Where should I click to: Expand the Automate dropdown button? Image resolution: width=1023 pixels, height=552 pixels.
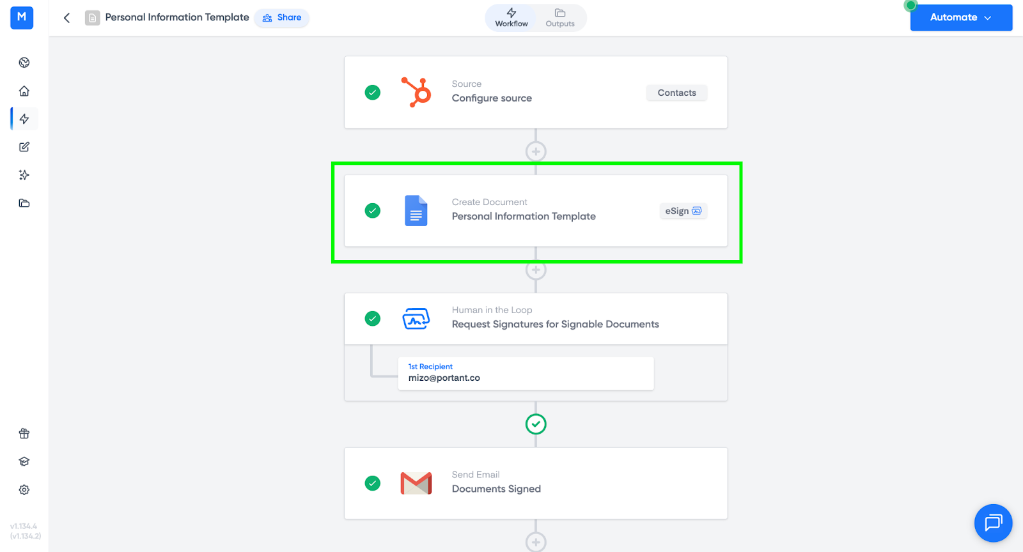(960, 17)
